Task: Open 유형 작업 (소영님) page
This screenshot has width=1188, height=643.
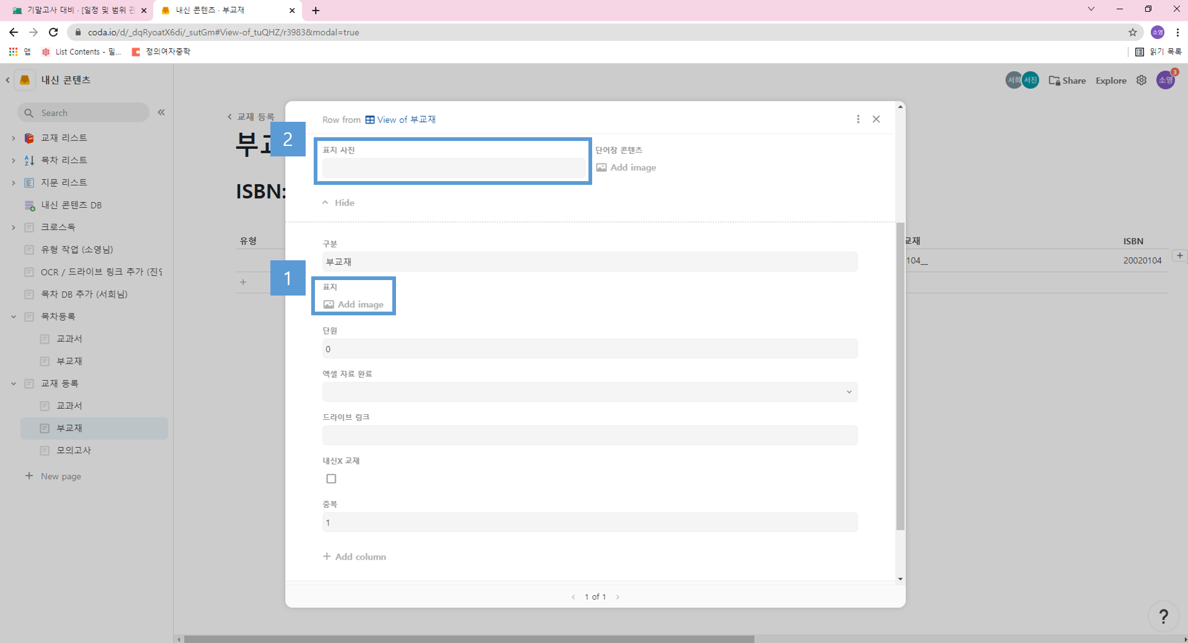Action: (77, 250)
